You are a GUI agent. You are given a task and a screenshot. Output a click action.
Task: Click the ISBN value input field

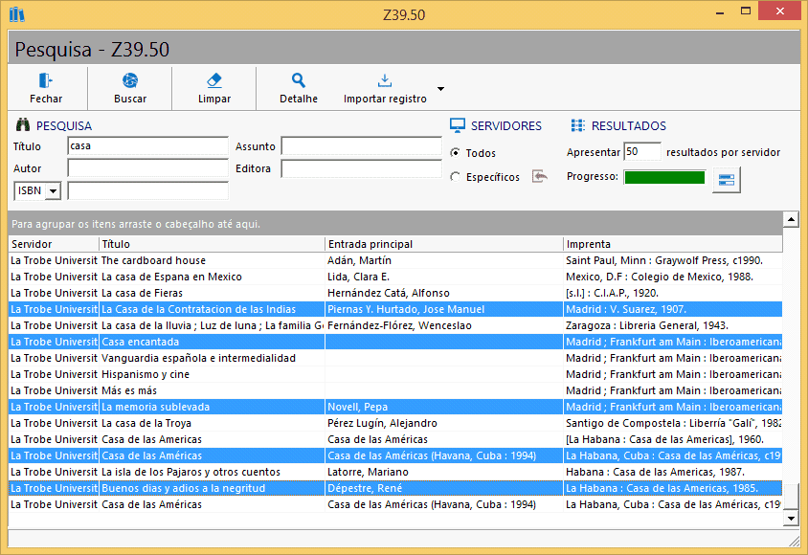(x=147, y=190)
